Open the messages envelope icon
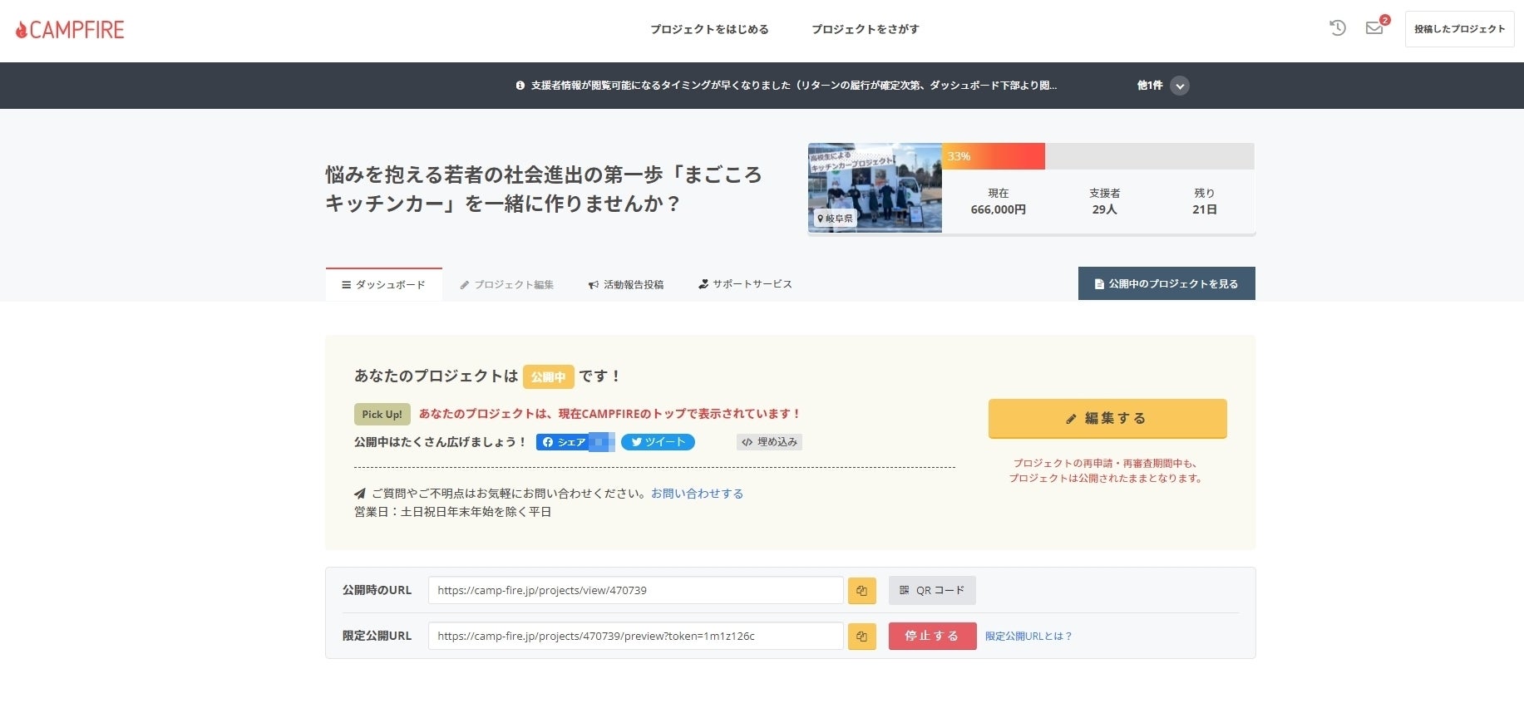The image size is (1524, 708). pyautogui.click(x=1374, y=28)
